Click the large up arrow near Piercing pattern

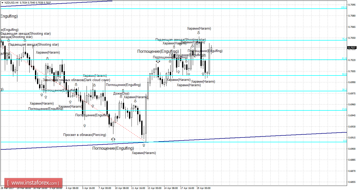(x=113, y=139)
